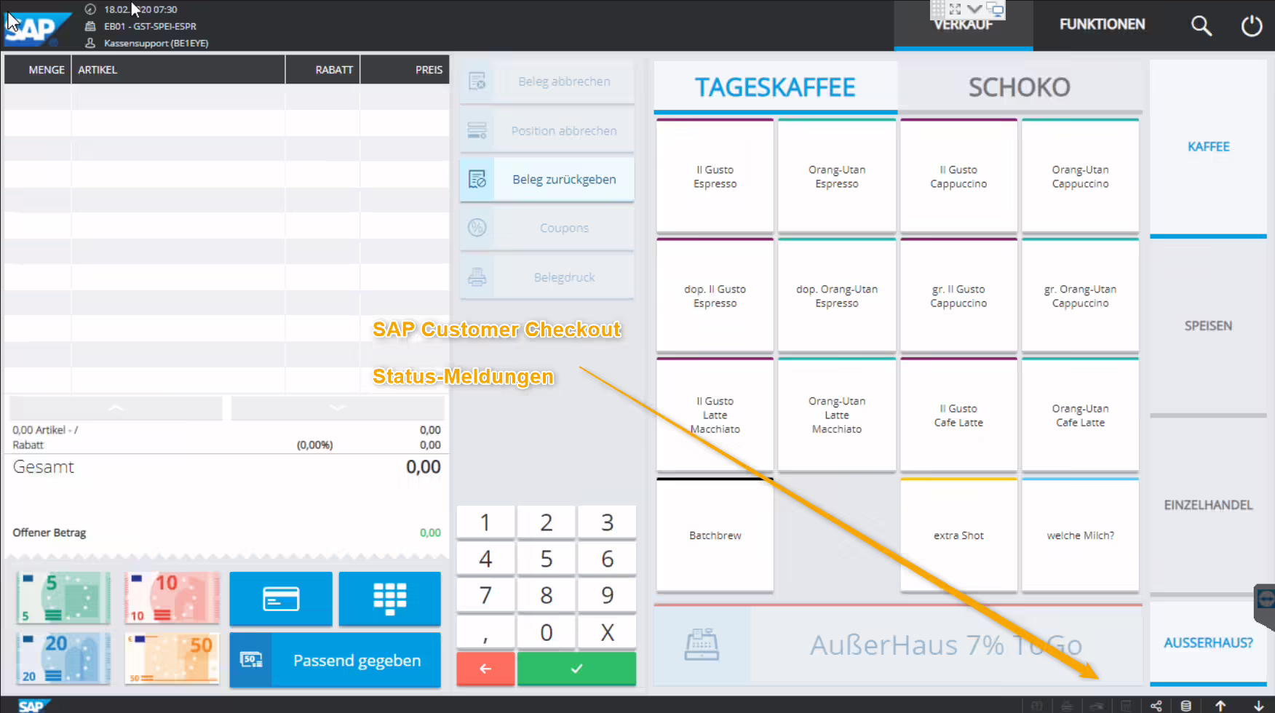This screenshot has height=713, width=1275.
Task: Open the search magnifier icon
Action: 1201,25
